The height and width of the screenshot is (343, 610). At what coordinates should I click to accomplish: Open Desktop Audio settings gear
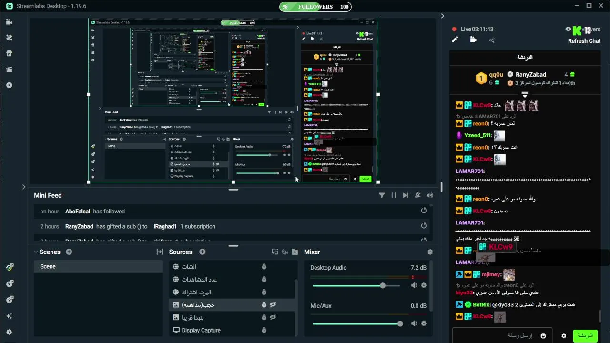(424, 285)
